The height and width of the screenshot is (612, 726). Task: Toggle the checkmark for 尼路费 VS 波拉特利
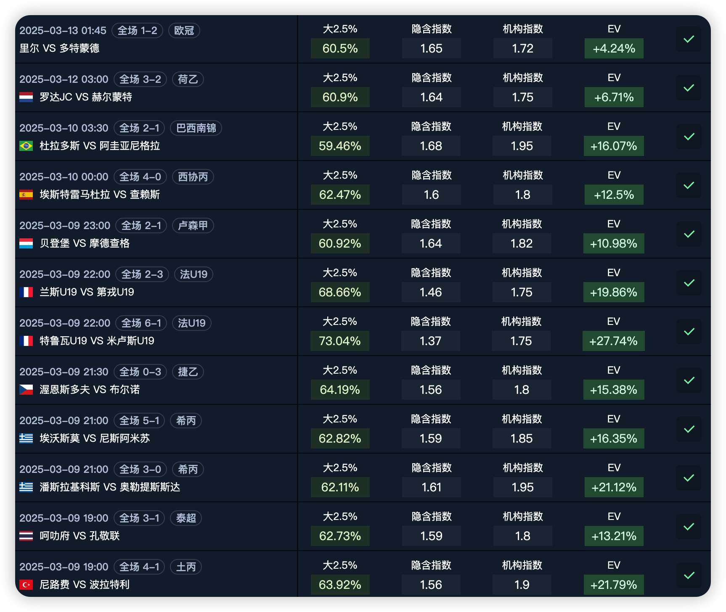click(689, 575)
